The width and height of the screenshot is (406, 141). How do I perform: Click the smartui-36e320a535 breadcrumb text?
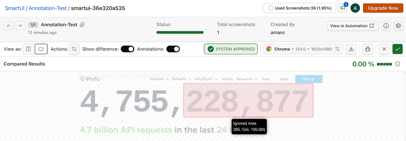click(x=98, y=8)
